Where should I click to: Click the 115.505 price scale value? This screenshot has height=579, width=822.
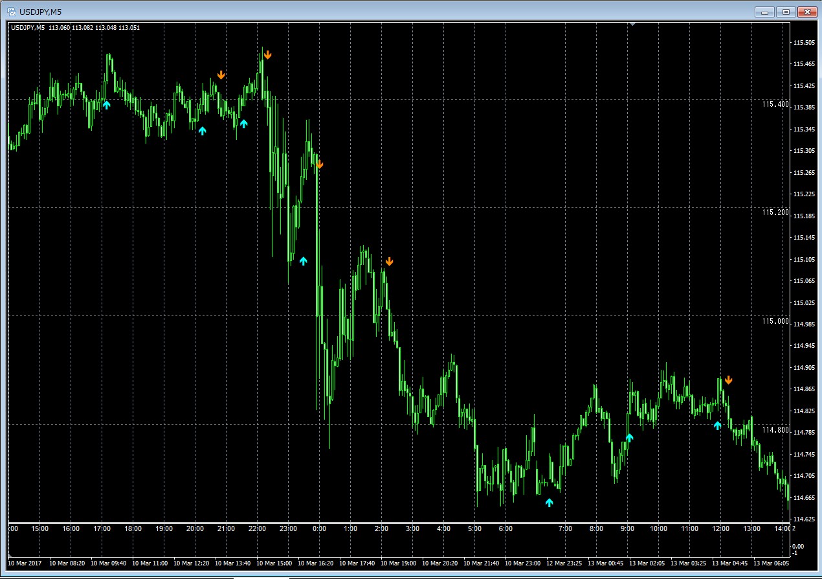pyautogui.click(x=803, y=43)
